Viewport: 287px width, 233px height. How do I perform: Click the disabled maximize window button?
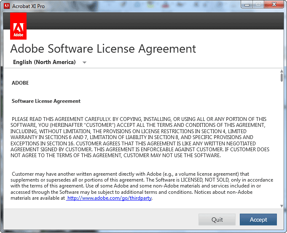258,5
